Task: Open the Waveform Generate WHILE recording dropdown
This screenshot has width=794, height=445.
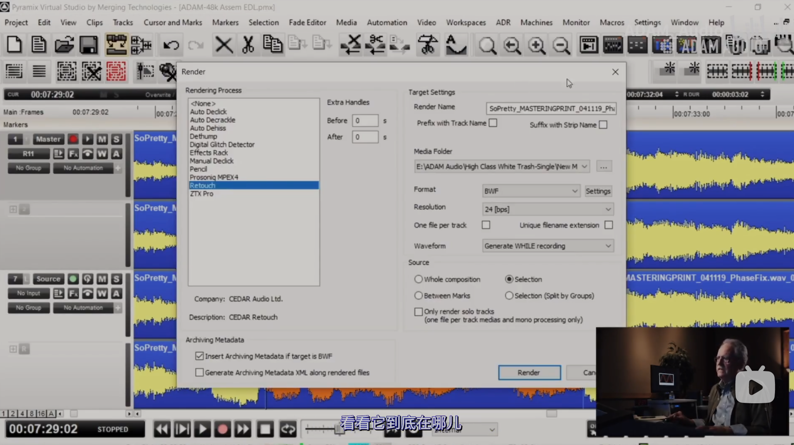Action: [x=548, y=246]
